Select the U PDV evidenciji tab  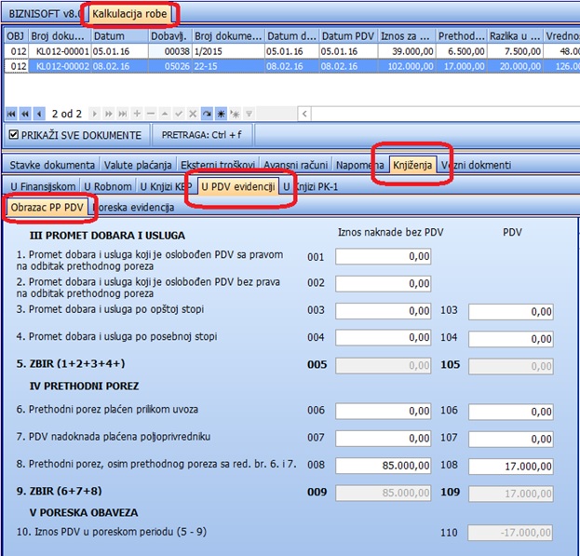237,186
